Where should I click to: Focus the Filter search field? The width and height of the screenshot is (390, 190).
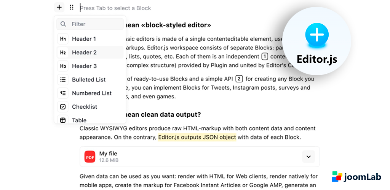tap(90, 24)
